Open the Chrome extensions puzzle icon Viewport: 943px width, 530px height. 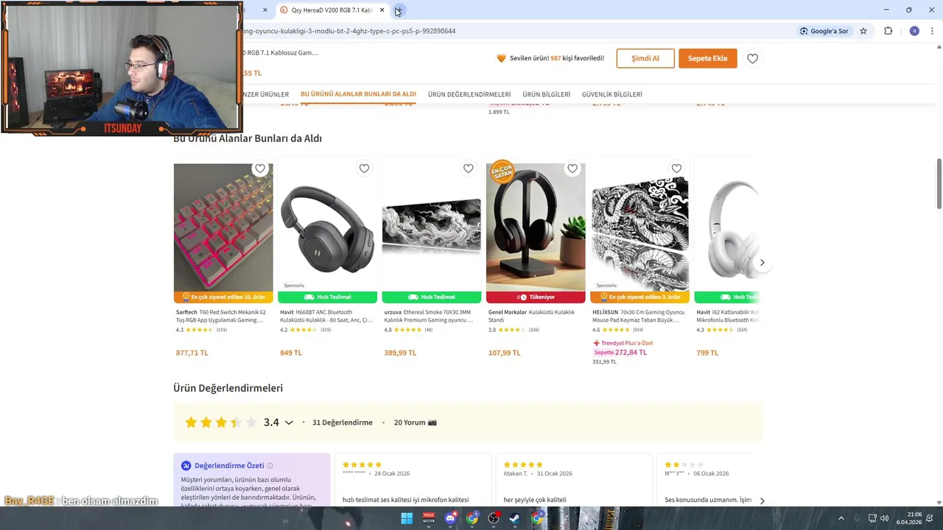pos(888,31)
